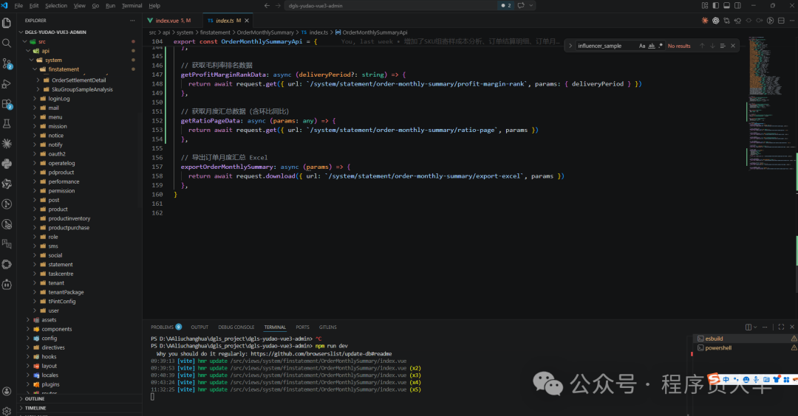Toggle Match Case in find widget
This screenshot has width=798, height=416.
tap(642, 46)
